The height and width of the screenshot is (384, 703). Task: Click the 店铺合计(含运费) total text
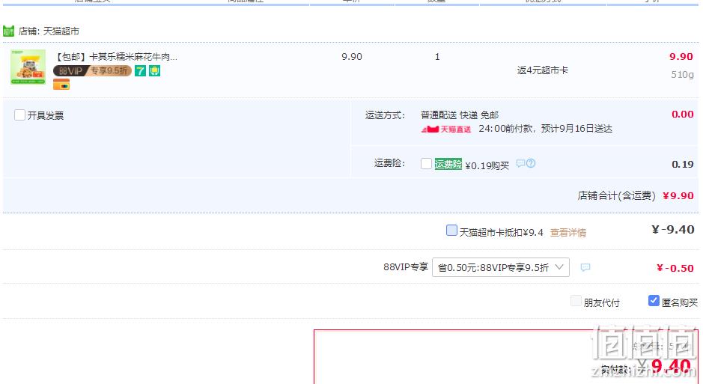pyautogui.click(x=616, y=196)
